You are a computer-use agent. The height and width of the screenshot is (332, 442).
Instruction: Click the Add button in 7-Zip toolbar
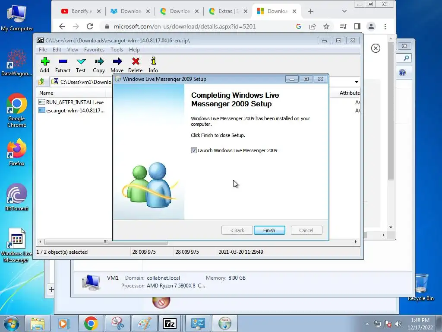(44, 65)
